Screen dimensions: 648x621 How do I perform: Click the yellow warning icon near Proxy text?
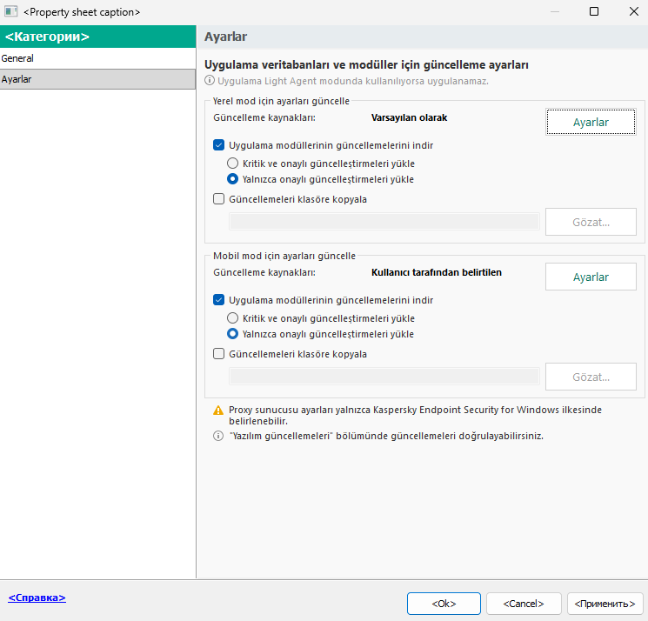pos(218,410)
